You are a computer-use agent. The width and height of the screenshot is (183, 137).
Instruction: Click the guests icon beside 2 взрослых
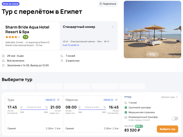click(x=63, y=60)
